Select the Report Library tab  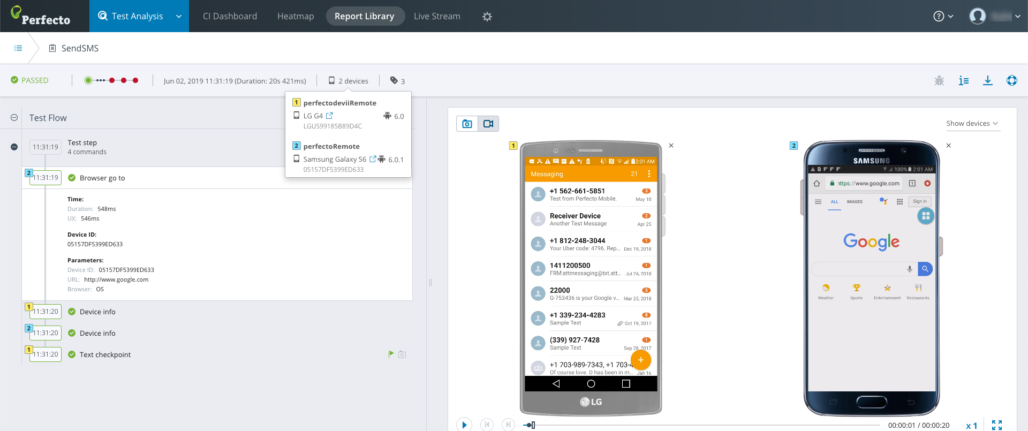point(364,16)
